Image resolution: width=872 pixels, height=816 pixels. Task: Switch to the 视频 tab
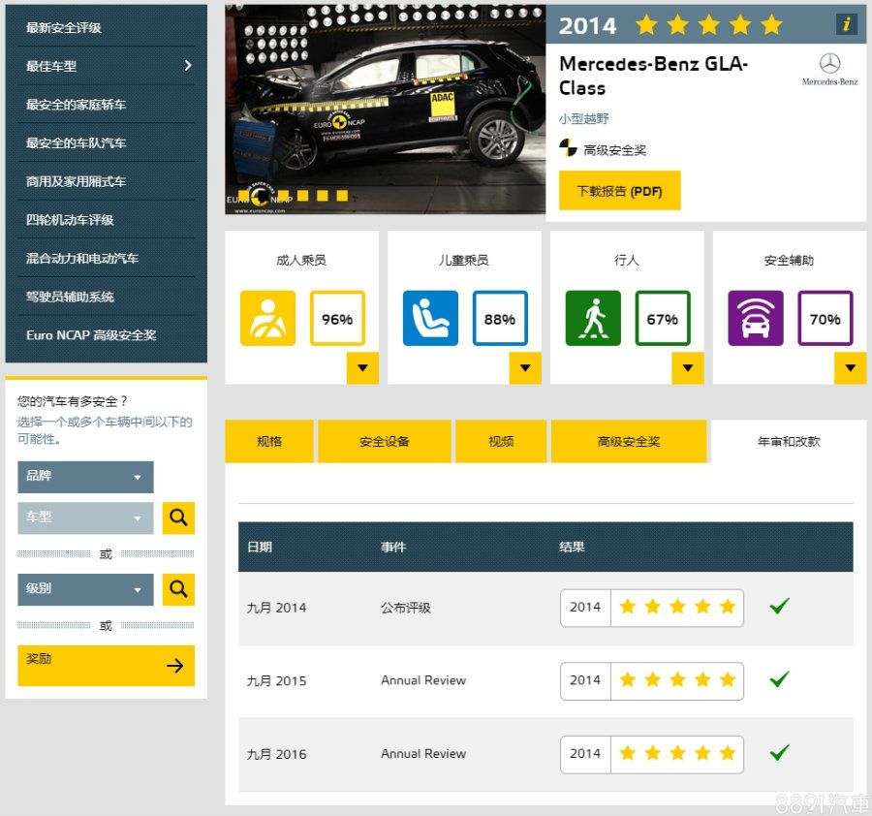(x=501, y=441)
